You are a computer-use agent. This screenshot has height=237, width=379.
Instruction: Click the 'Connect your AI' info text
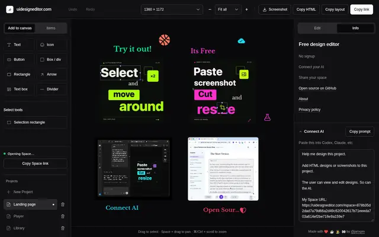click(311, 67)
